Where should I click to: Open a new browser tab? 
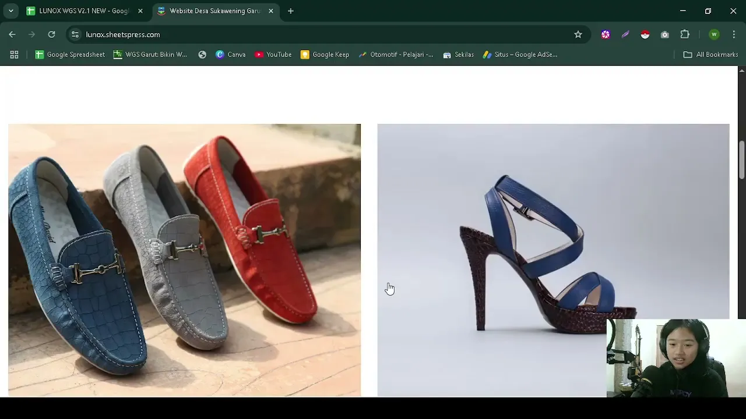(x=290, y=11)
